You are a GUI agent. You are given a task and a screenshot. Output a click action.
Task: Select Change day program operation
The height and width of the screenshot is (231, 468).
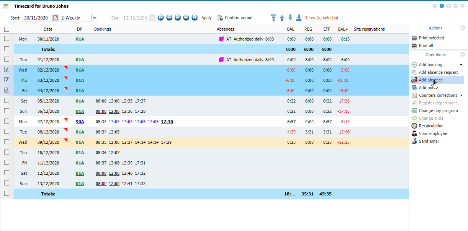tap(438, 111)
